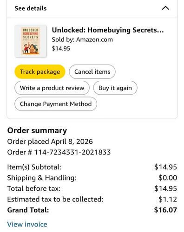Image resolution: width=184 pixels, height=232 pixels.
Task: Open the Unlocked Homebuying Secrets book cover
Action: coord(31,41)
